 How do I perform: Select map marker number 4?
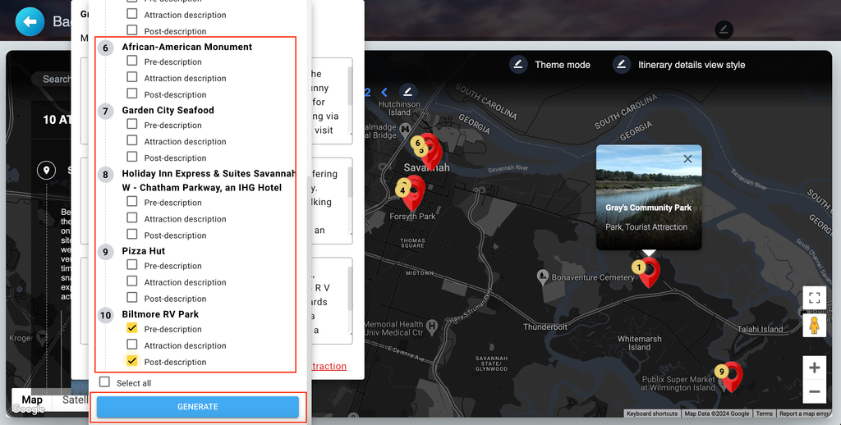pos(402,190)
